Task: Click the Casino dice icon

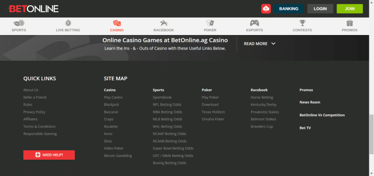Action: [117, 23]
